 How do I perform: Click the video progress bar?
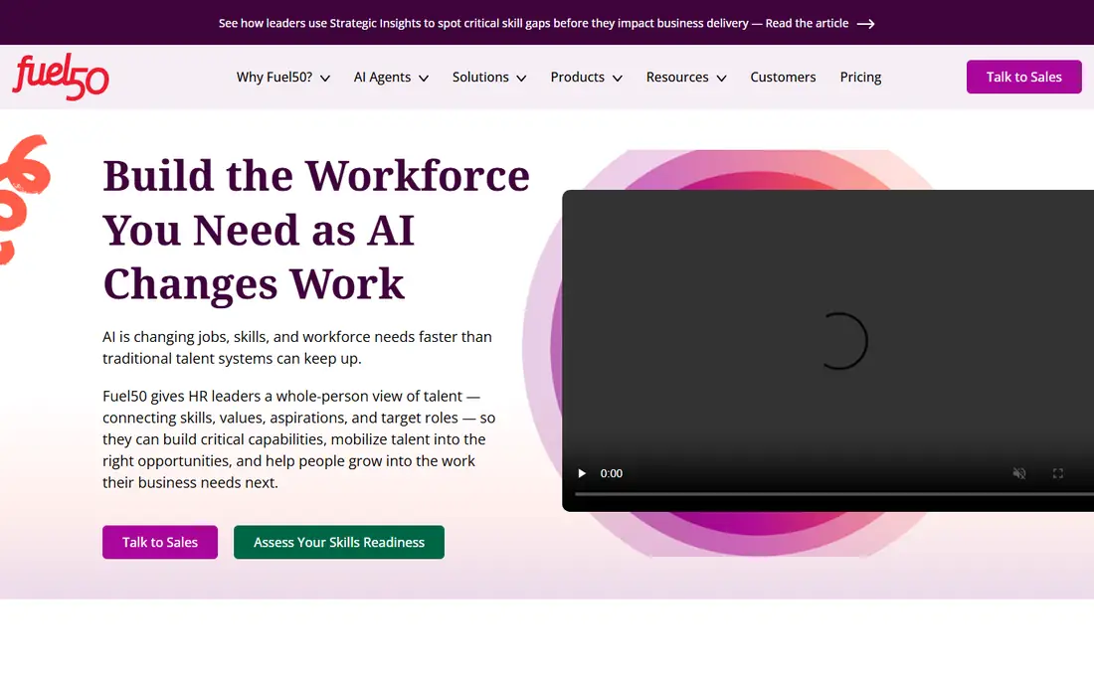[x=833, y=494]
